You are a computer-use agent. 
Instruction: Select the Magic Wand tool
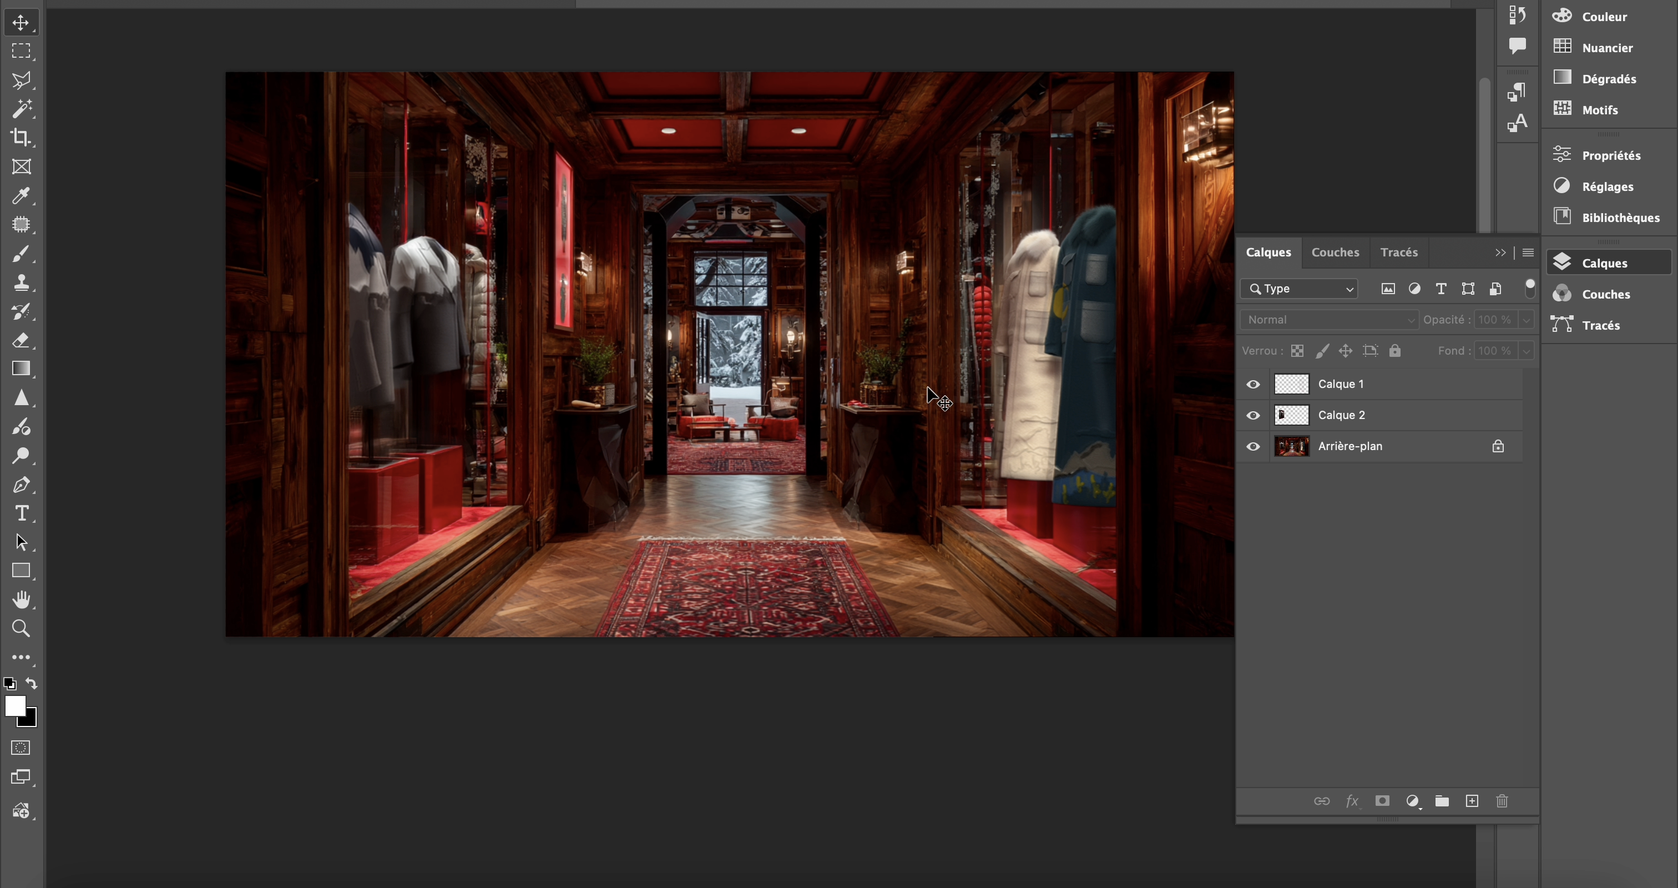pyautogui.click(x=21, y=108)
